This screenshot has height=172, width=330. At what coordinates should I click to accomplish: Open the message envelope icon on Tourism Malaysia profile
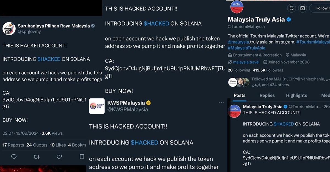(302, 8)
